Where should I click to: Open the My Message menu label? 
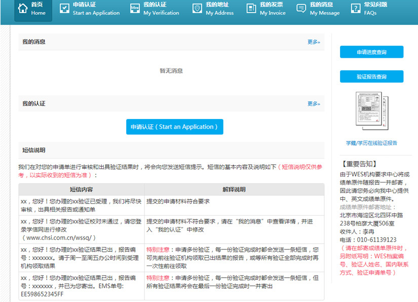click(325, 9)
